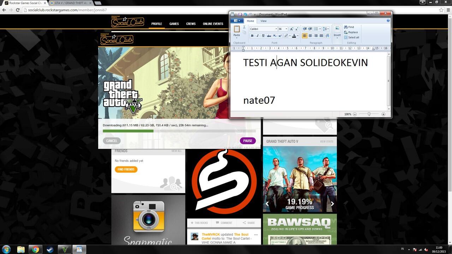Open the Steam icon in the taskbar
This screenshot has width=452, height=254.
pyautogui.click(x=49, y=249)
